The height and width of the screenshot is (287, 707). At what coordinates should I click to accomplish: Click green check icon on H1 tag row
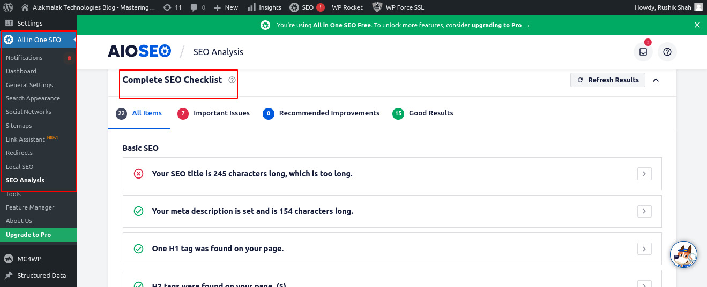point(138,249)
